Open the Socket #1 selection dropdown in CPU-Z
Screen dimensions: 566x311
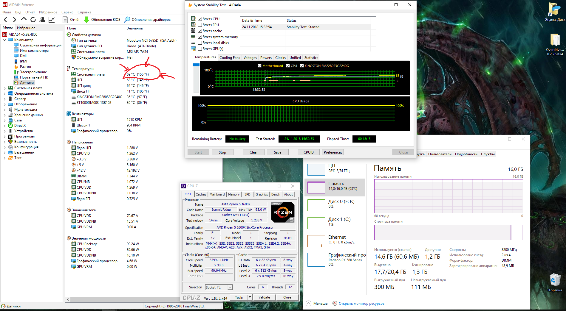pos(219,287)
